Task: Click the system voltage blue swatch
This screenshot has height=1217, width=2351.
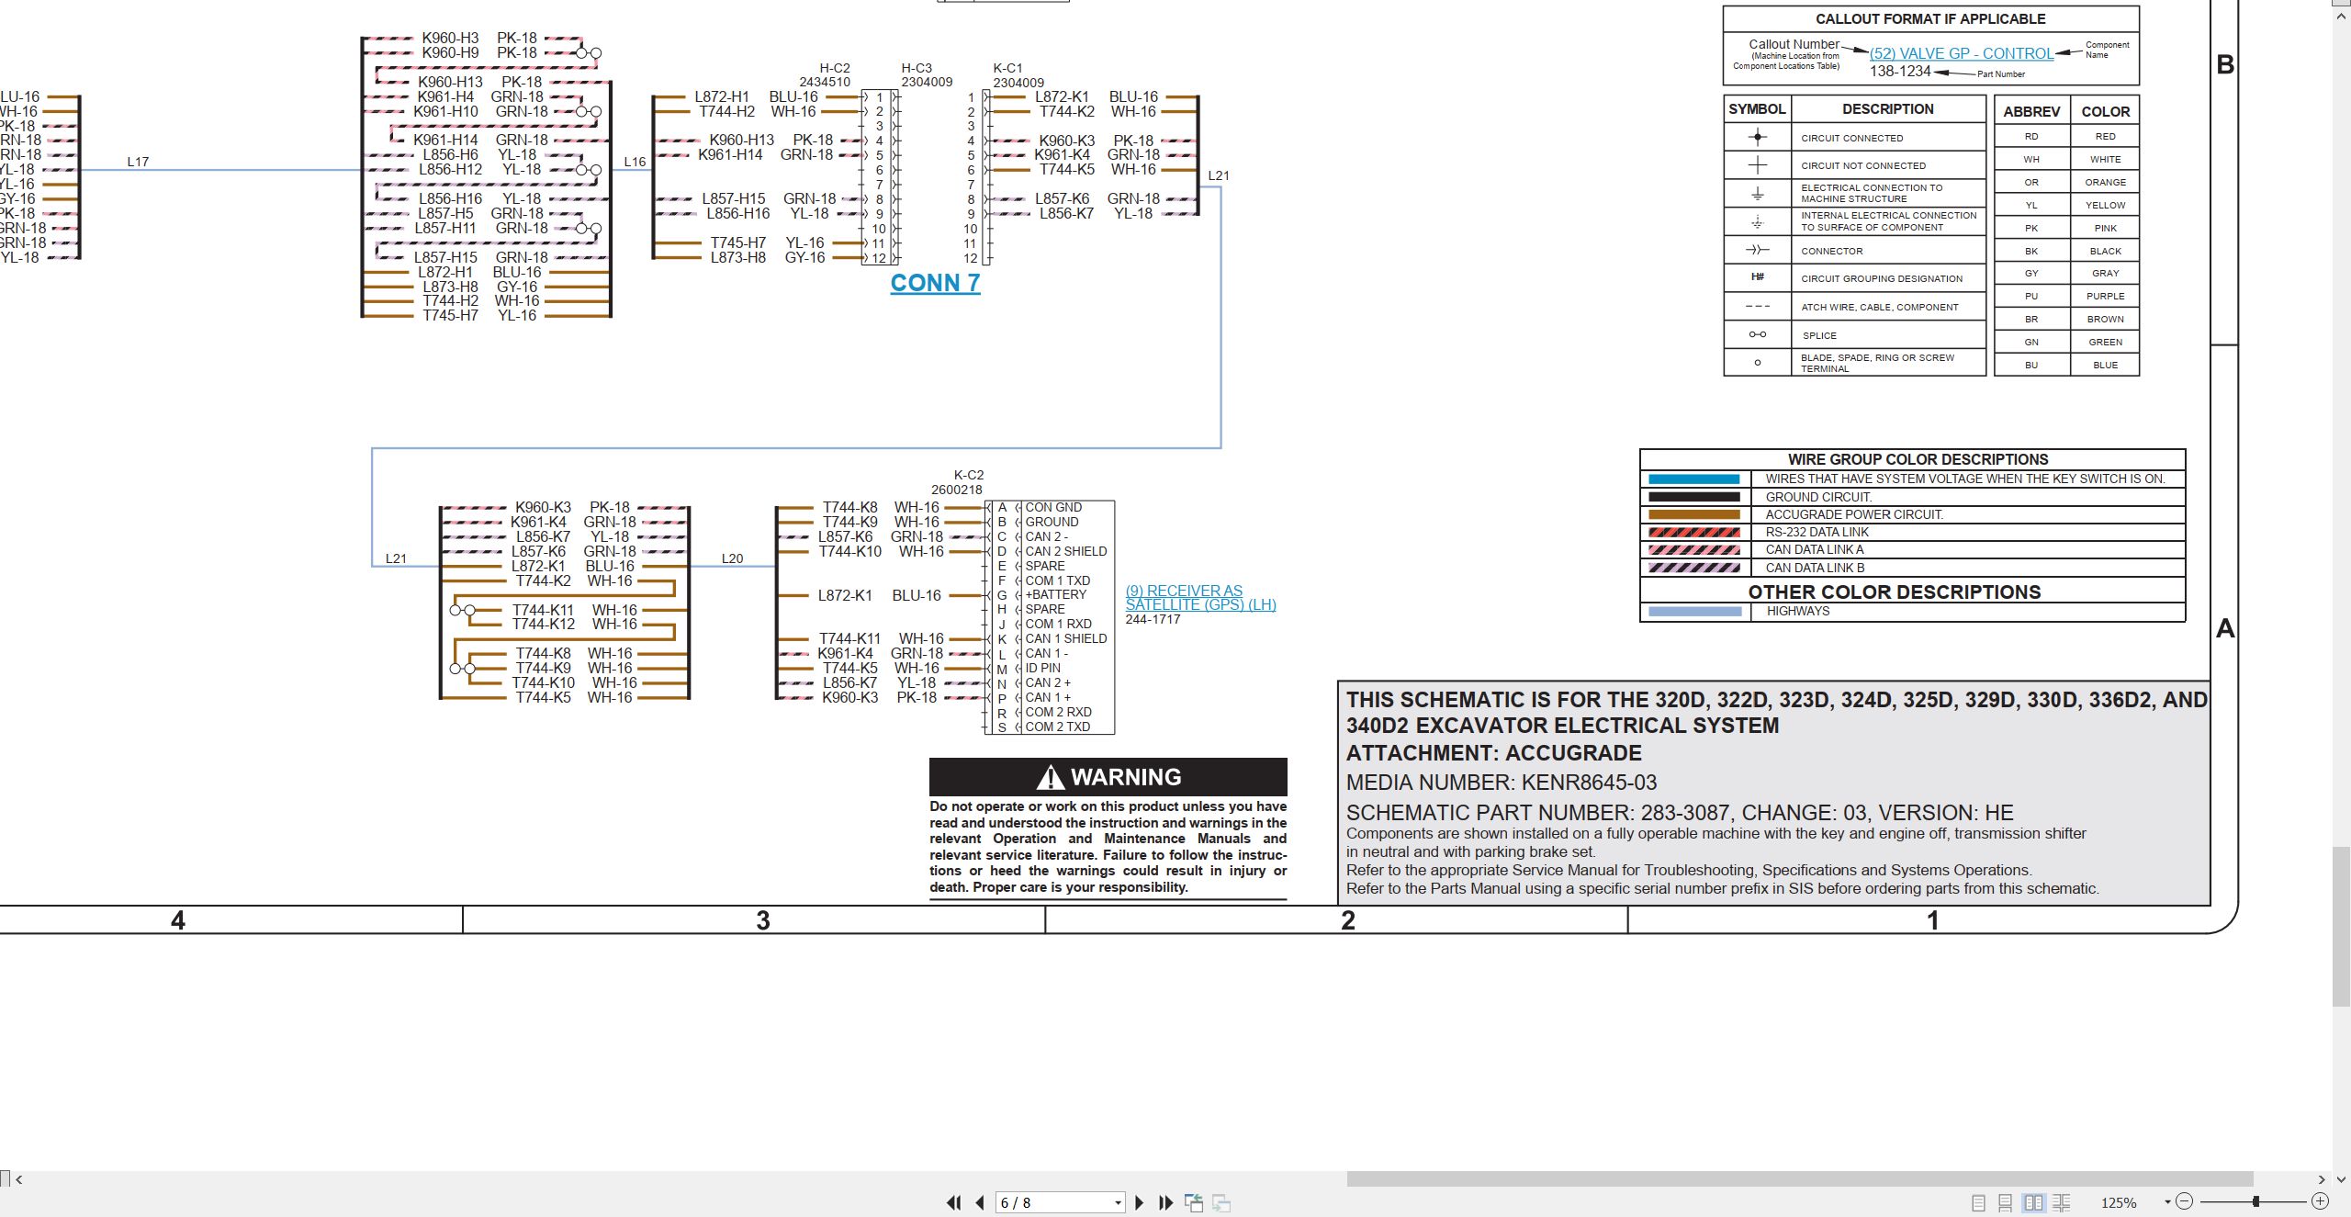Action: pos(1694,479)
